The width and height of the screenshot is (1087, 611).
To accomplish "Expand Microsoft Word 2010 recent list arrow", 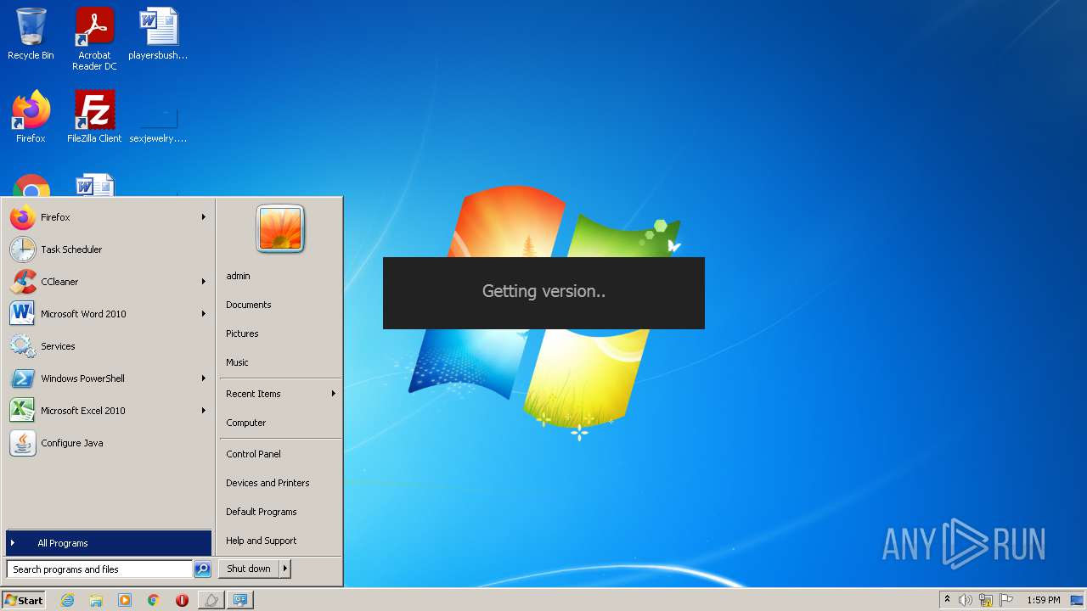I will [204, 314].
